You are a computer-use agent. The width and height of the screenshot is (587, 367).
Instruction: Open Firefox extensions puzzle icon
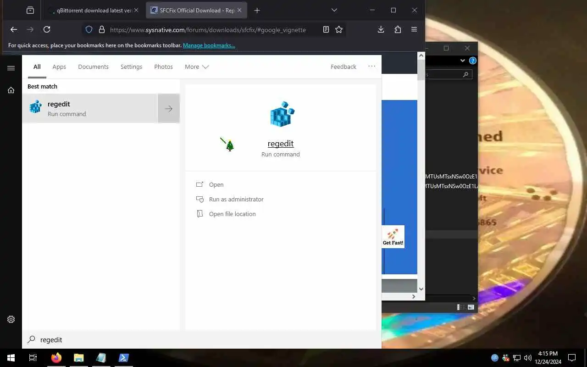coord(398,29)
